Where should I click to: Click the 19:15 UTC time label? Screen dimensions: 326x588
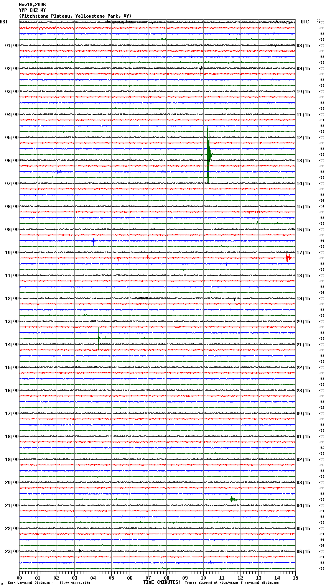(303, 299)
